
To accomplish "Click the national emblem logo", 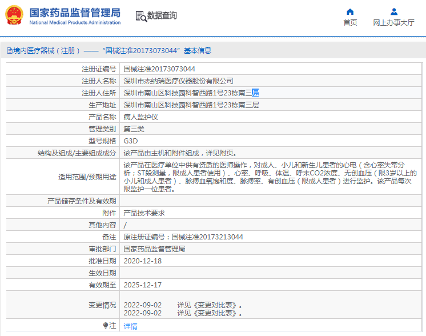I will click(14, 15).
